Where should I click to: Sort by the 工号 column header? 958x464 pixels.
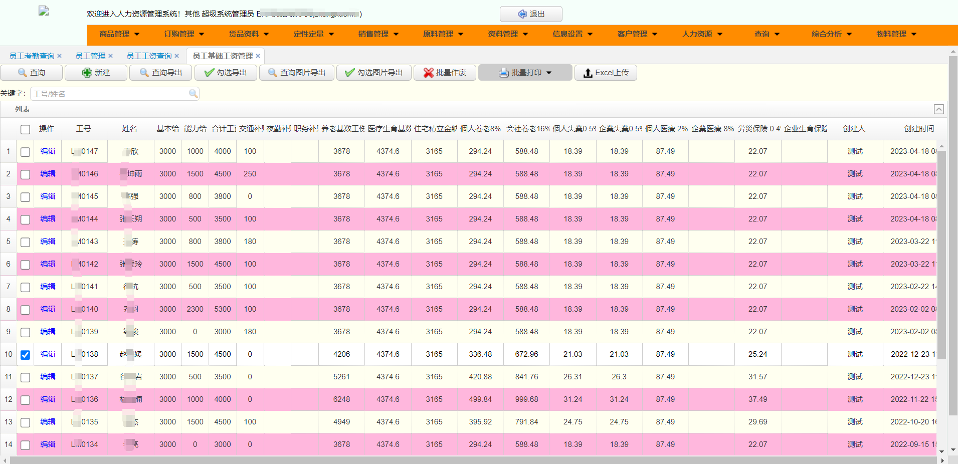(84, 129)
